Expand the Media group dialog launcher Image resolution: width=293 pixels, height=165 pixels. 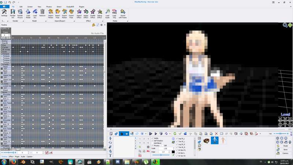(x=127, y=21)
